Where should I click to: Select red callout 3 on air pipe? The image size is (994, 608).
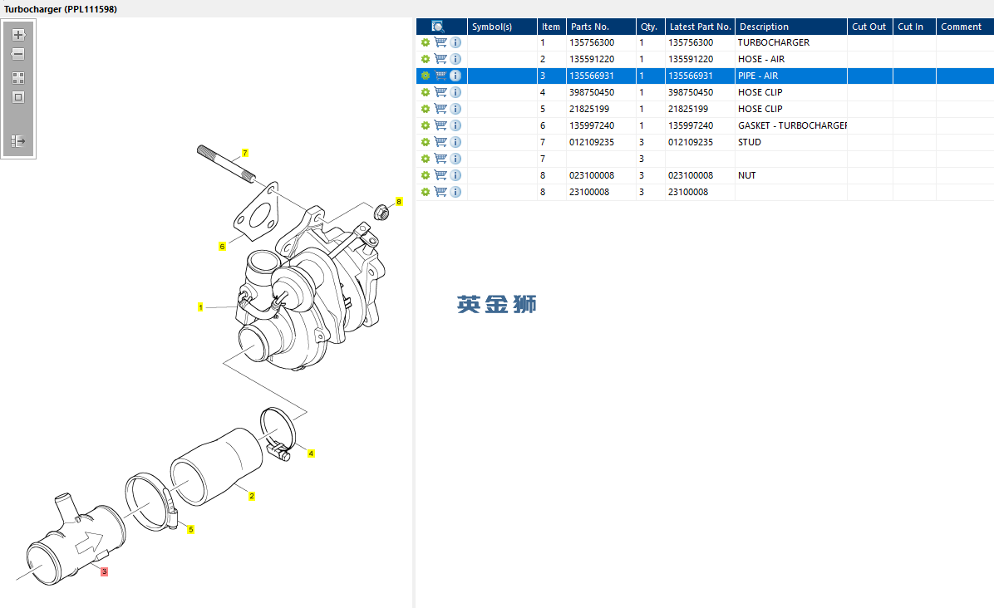pyautogui.click(x=105, y=571)
